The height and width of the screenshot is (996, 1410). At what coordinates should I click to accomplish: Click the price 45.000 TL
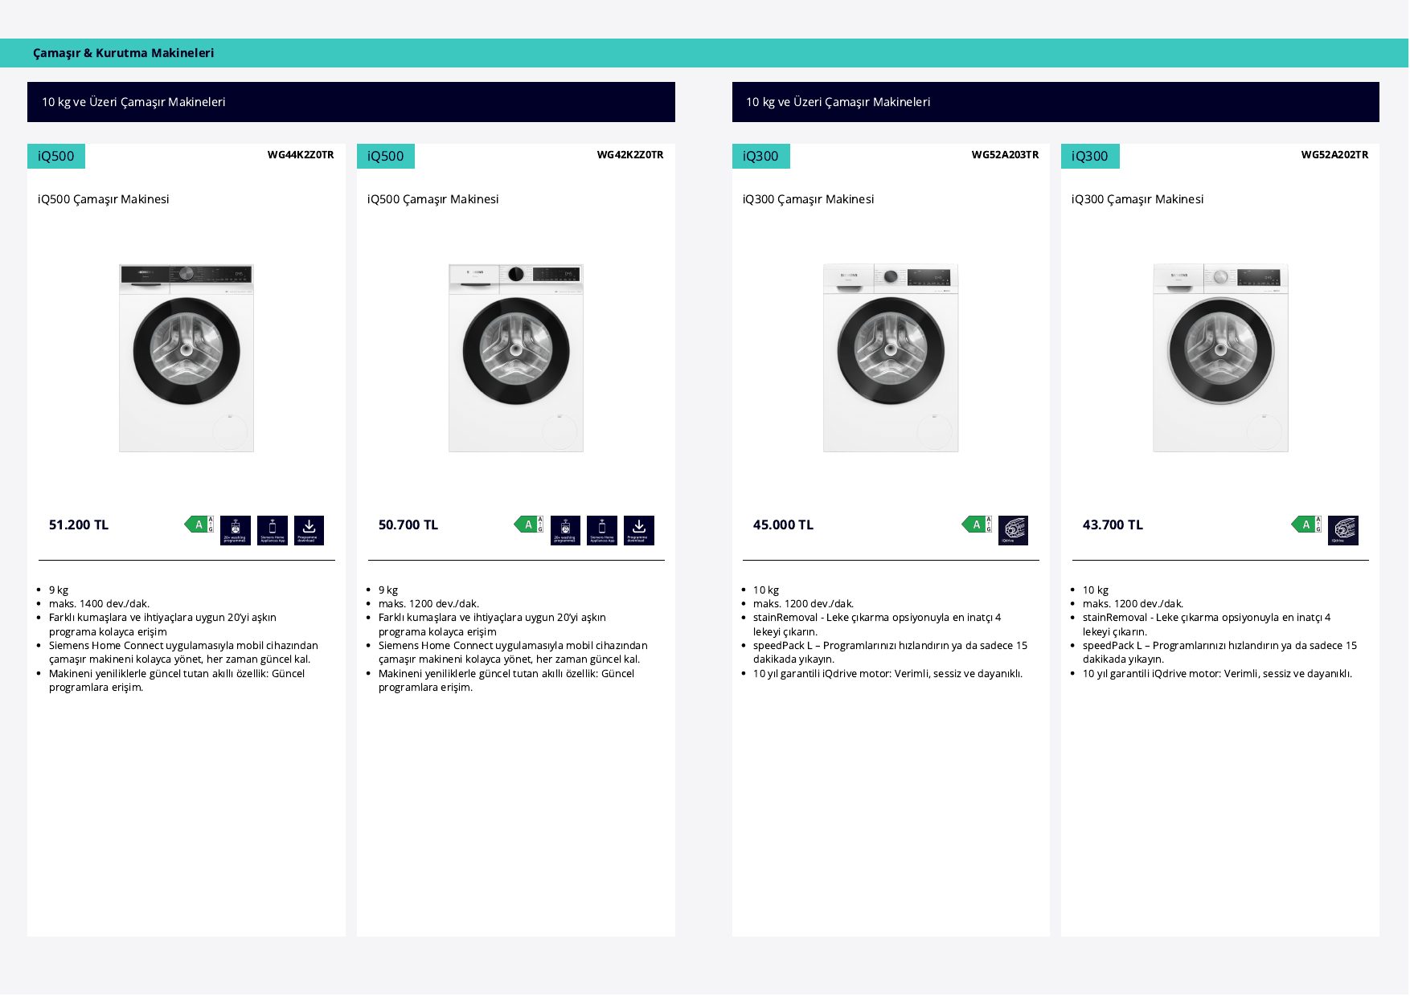783,525
